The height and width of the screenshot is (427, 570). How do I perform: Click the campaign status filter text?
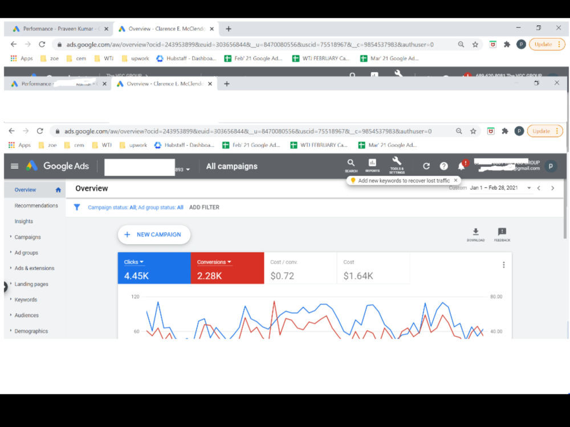click(136, 207)
